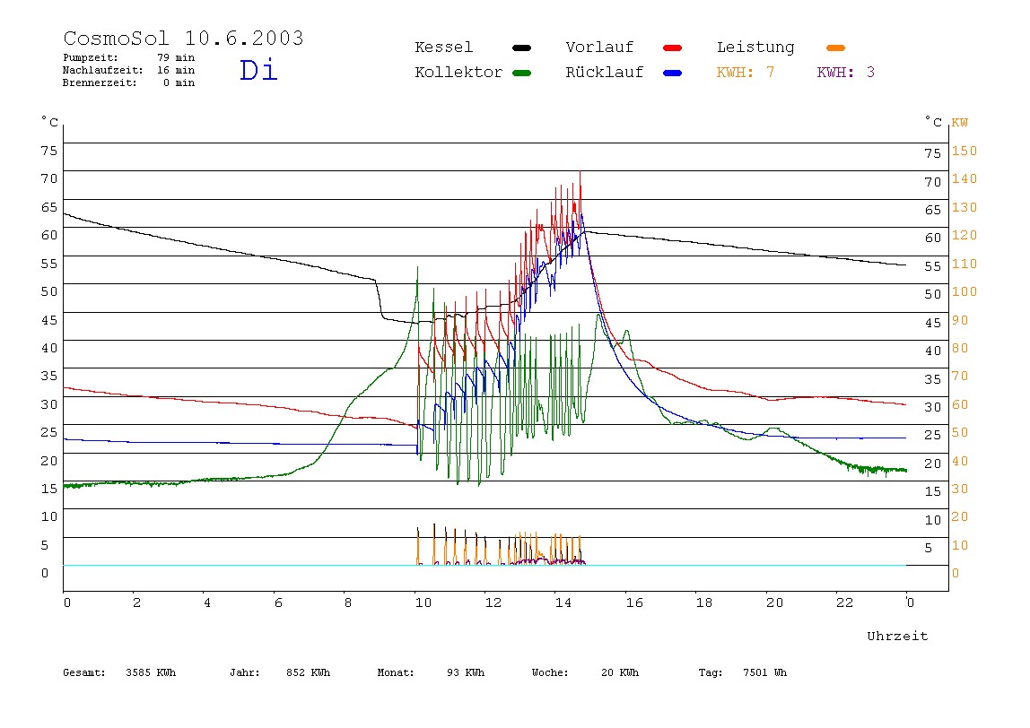The image size is (1030, 728).
Task: Click the orange kW axis value '150'
Action: tap(965, 151)
